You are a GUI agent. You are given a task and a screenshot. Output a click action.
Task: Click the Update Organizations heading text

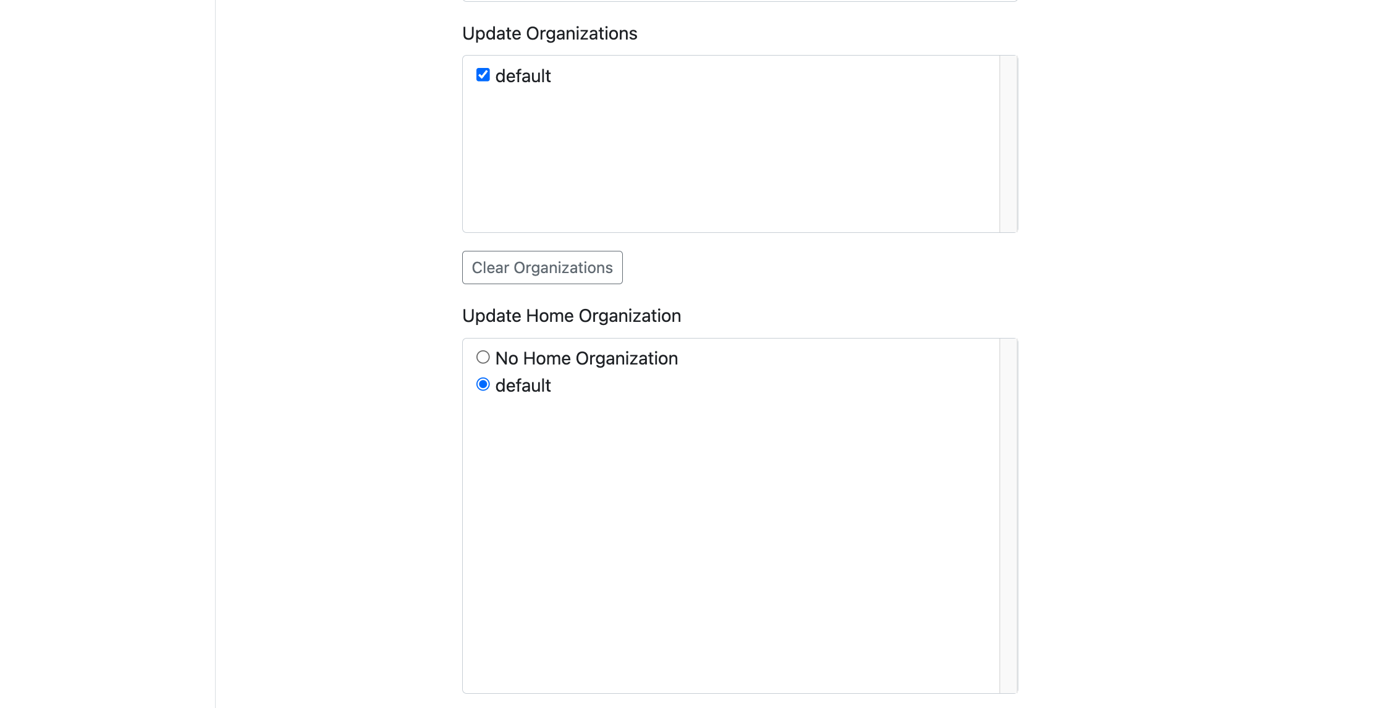pyautogui.click(x=549, y=33)
